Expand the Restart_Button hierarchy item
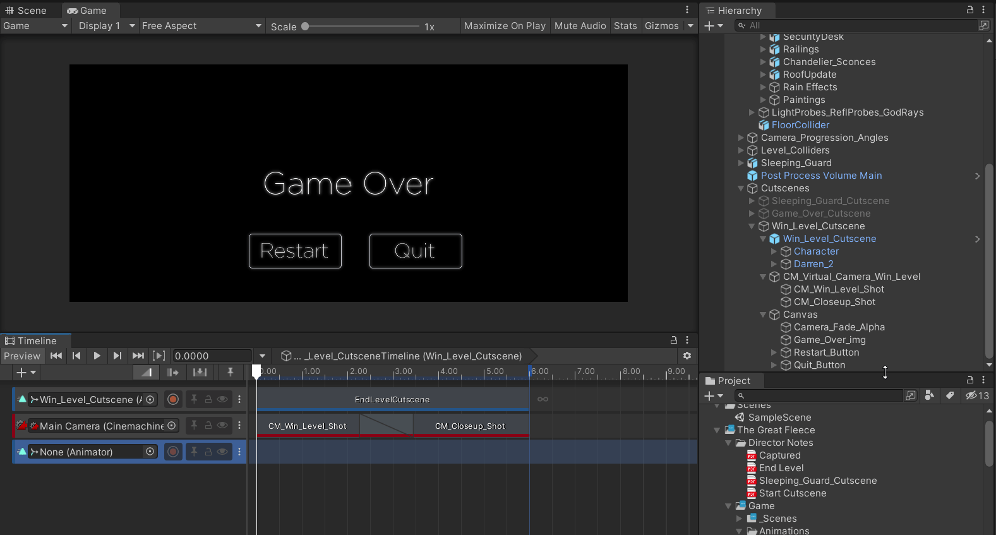 coord(774,352)
